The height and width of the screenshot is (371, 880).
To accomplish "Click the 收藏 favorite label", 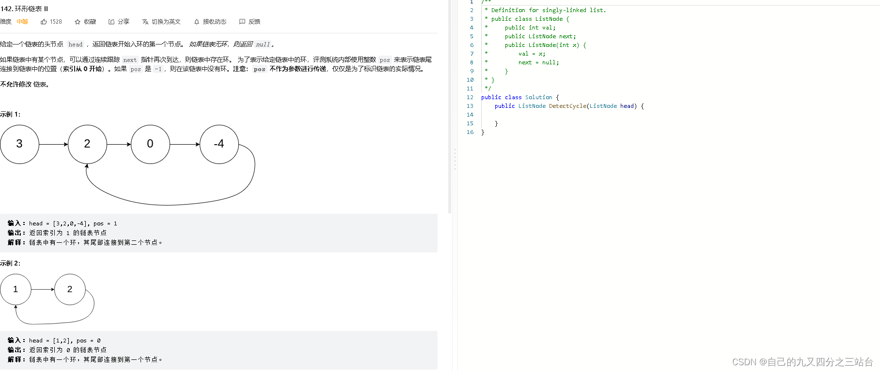I will (90, 22).
